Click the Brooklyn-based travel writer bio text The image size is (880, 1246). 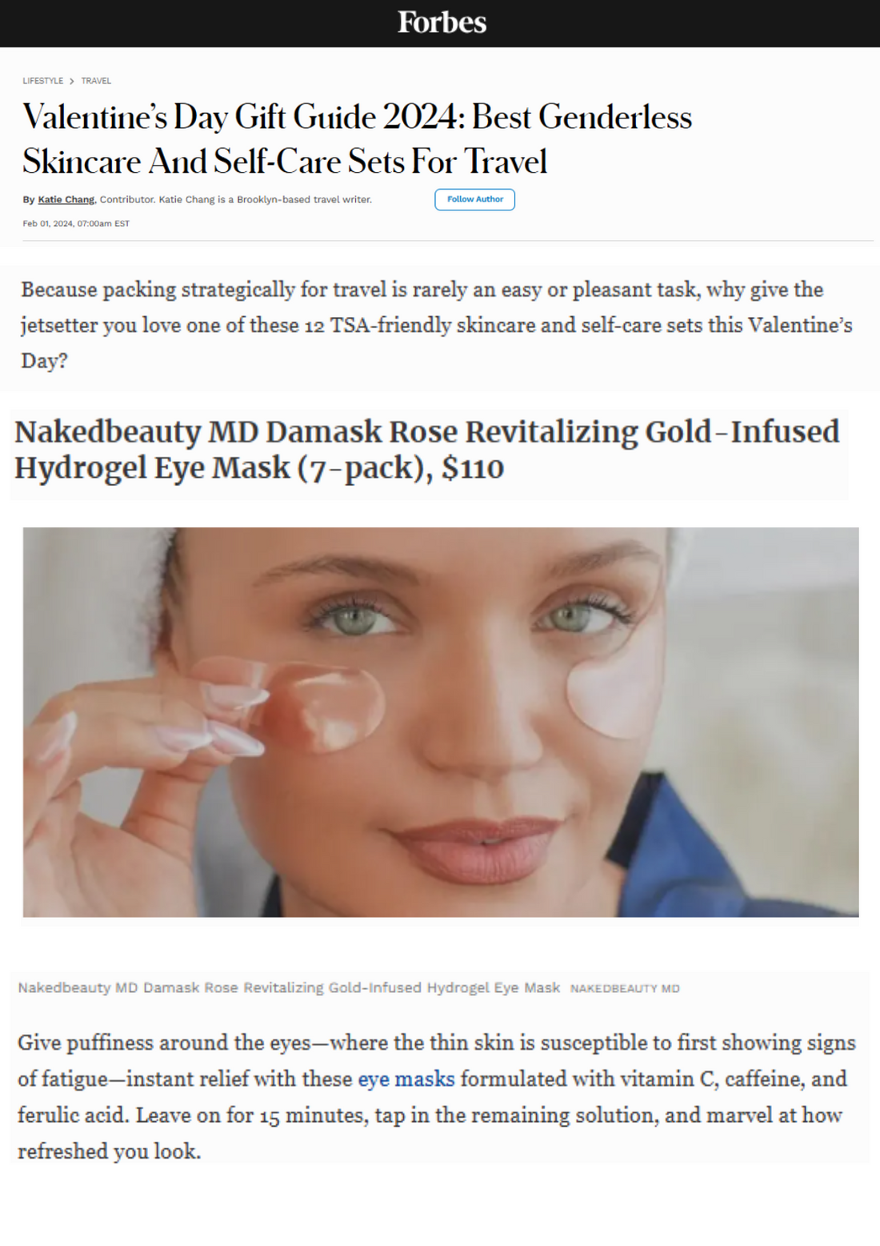pos(265,199)
